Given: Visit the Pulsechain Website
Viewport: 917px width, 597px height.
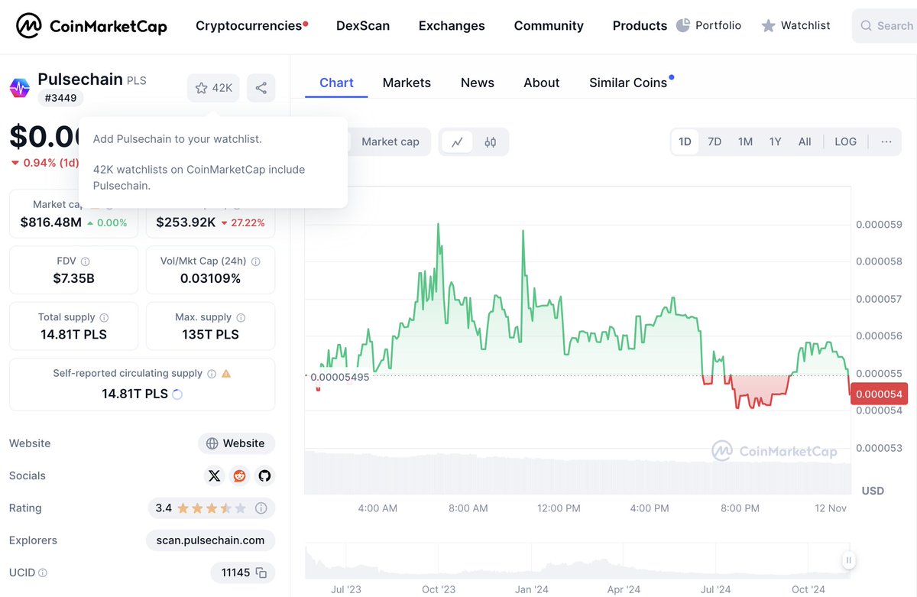Looking at the screenshot, I should [x=236, y=443].
